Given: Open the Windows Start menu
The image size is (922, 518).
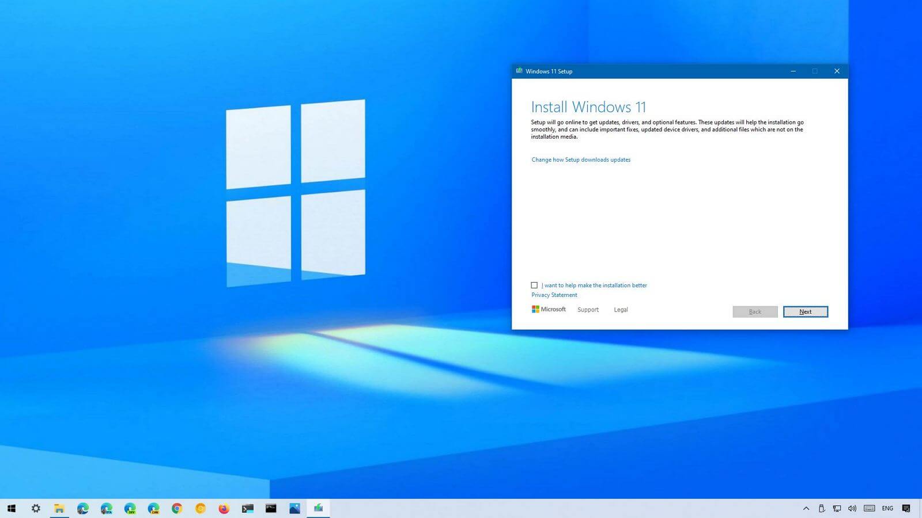Looking at the screenshot, I should [12, 508].
